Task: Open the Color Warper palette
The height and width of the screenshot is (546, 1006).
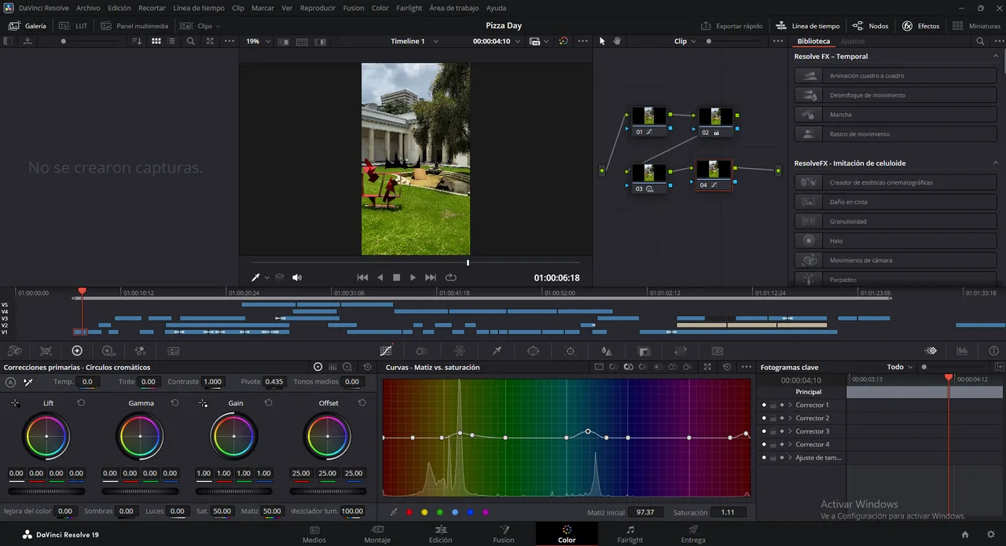Action: pos(460,351)
